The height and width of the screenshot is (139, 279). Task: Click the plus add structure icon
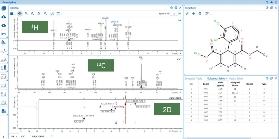193,14
